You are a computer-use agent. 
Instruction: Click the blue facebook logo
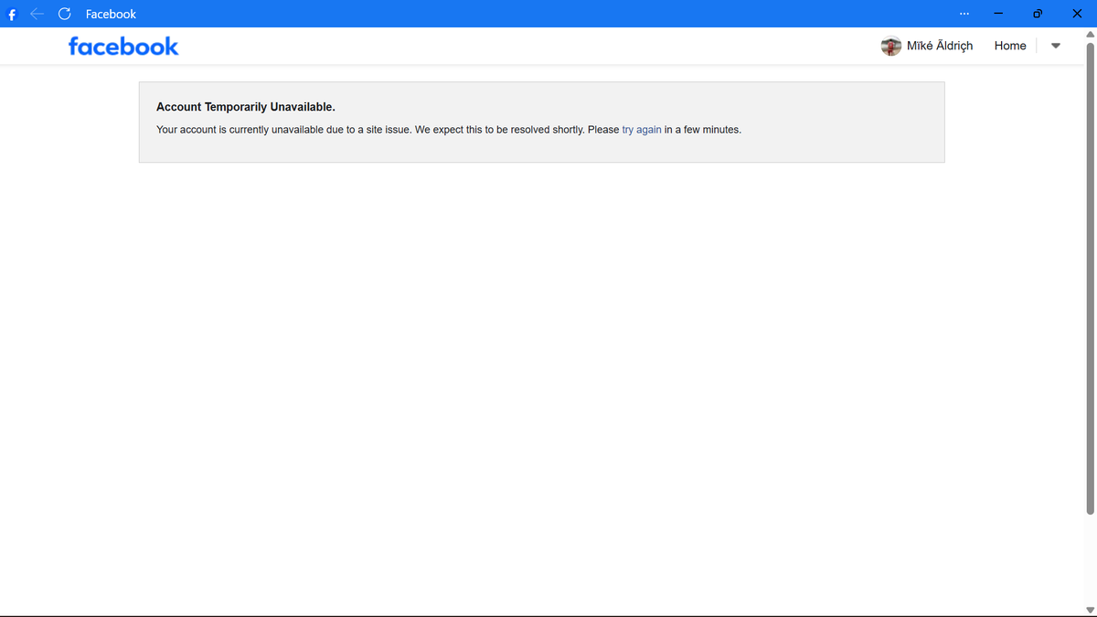tap(123, 46)
